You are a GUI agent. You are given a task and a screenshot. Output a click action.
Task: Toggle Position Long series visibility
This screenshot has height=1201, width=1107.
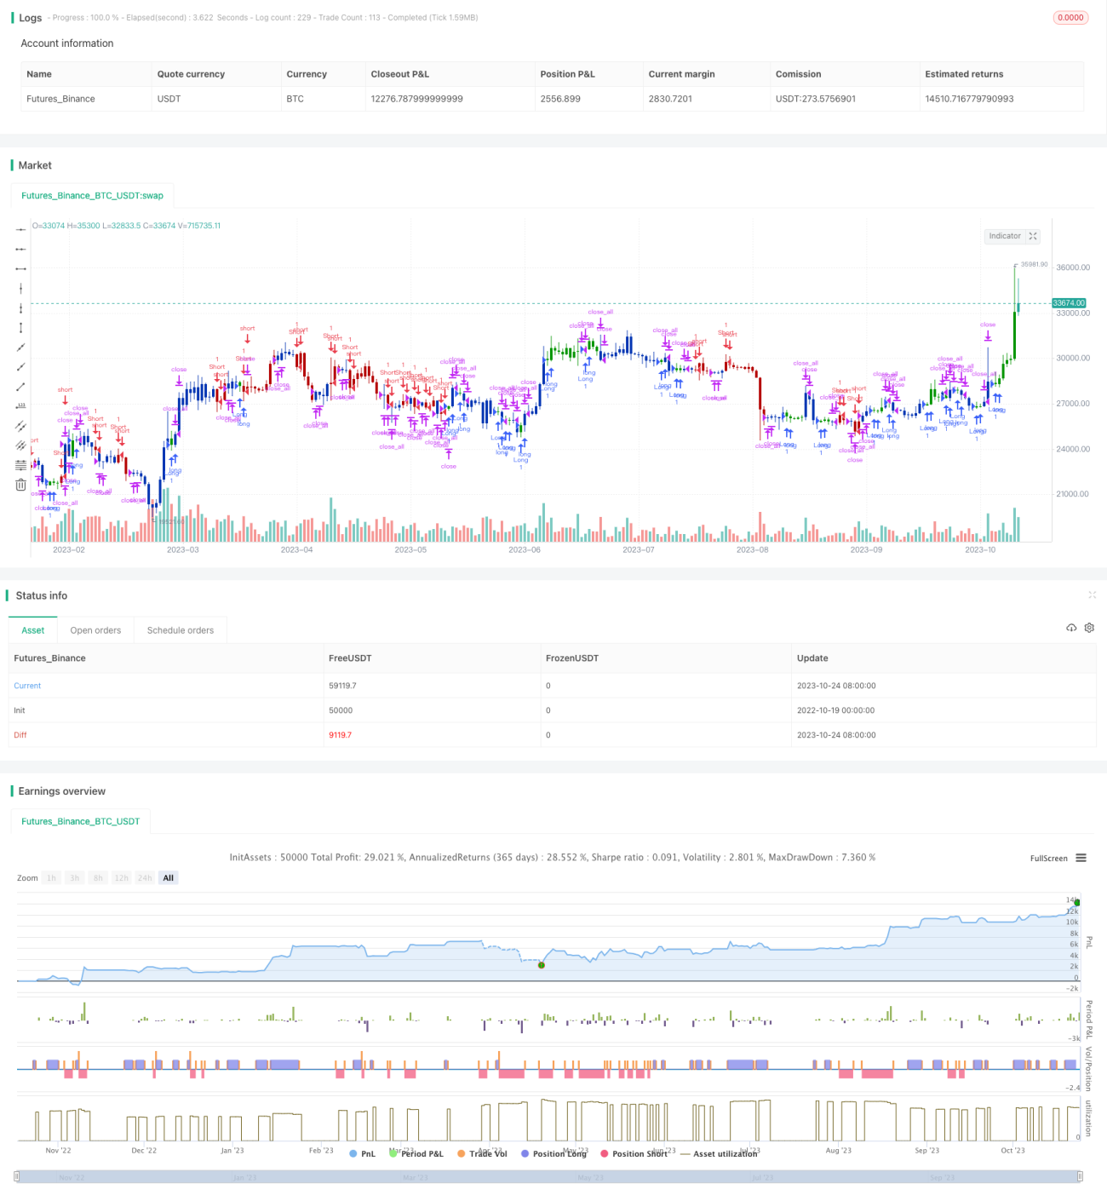(553, 1153)
